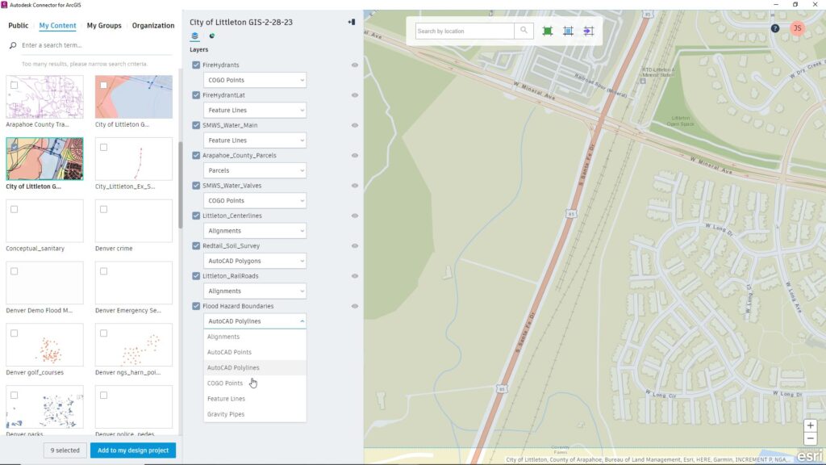Switch to the My Groups tab

click(104, 25)
